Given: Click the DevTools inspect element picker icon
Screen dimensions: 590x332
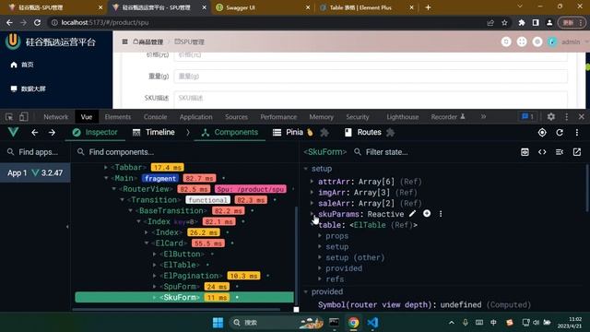Looking at the screenshot, I should (9, 117).
